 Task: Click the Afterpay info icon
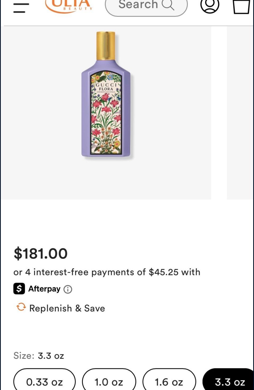click(68, 289)
